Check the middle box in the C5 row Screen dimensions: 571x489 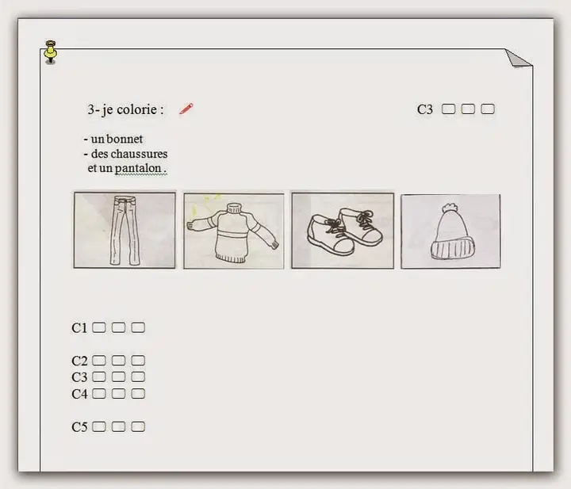[x=118, y=427]
